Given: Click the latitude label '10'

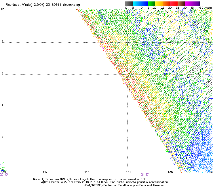Looking at the screenshot, I should 2,9.
